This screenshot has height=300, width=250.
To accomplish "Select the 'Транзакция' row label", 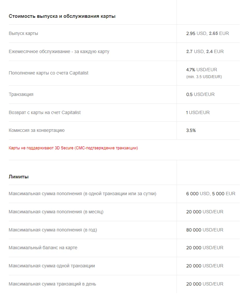I will [21, 95].
